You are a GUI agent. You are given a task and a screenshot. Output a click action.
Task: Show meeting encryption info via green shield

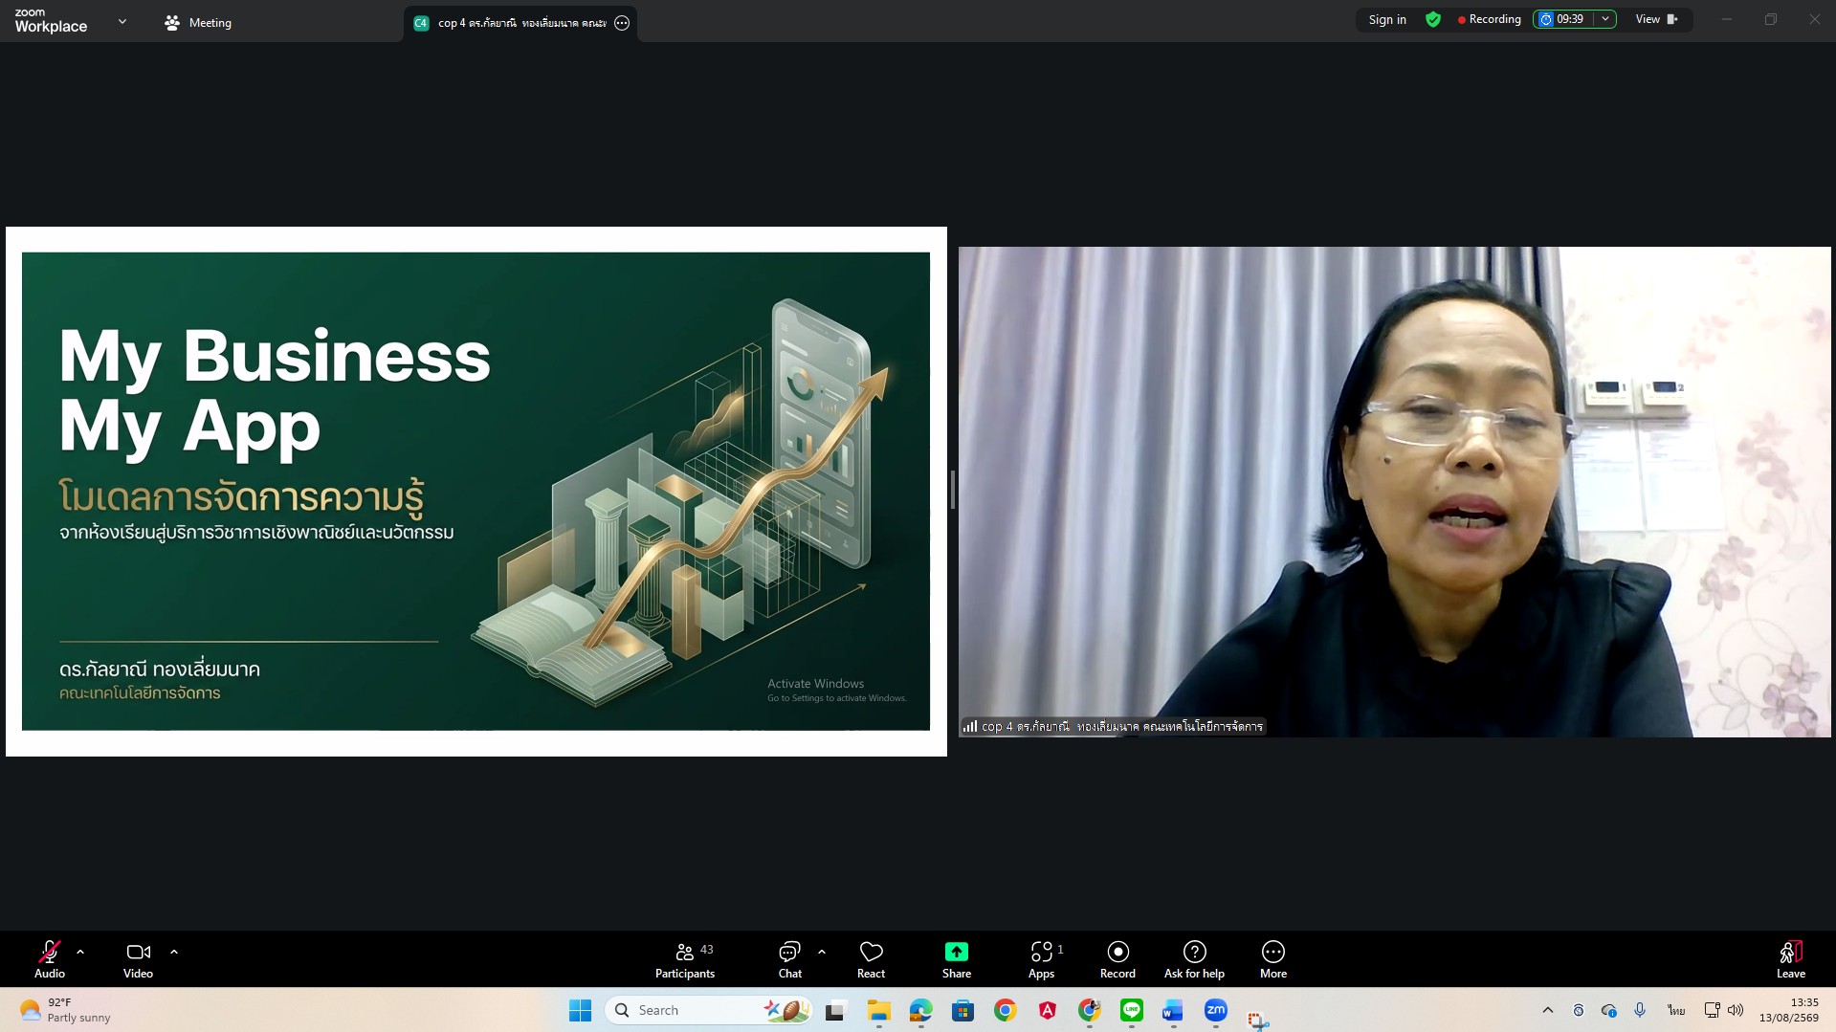(1433, 19)
